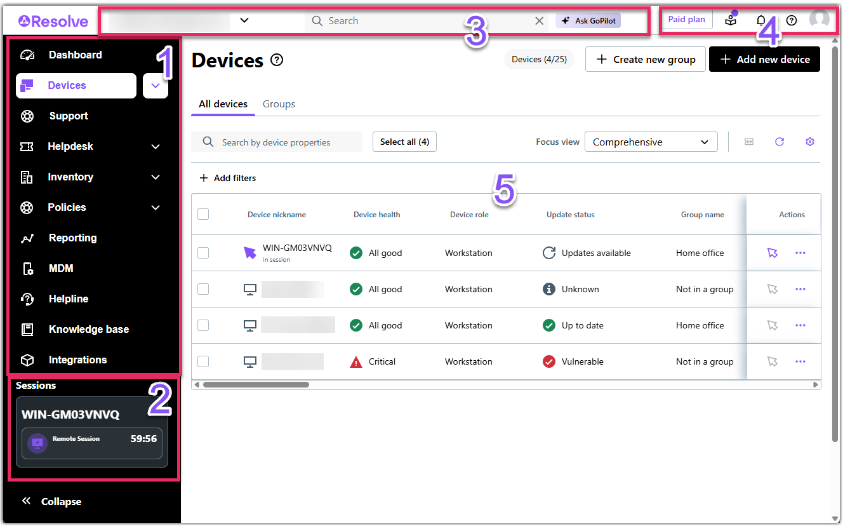Click Create new group button
Viewport: 843px width, 526px height.
(646, 59)
